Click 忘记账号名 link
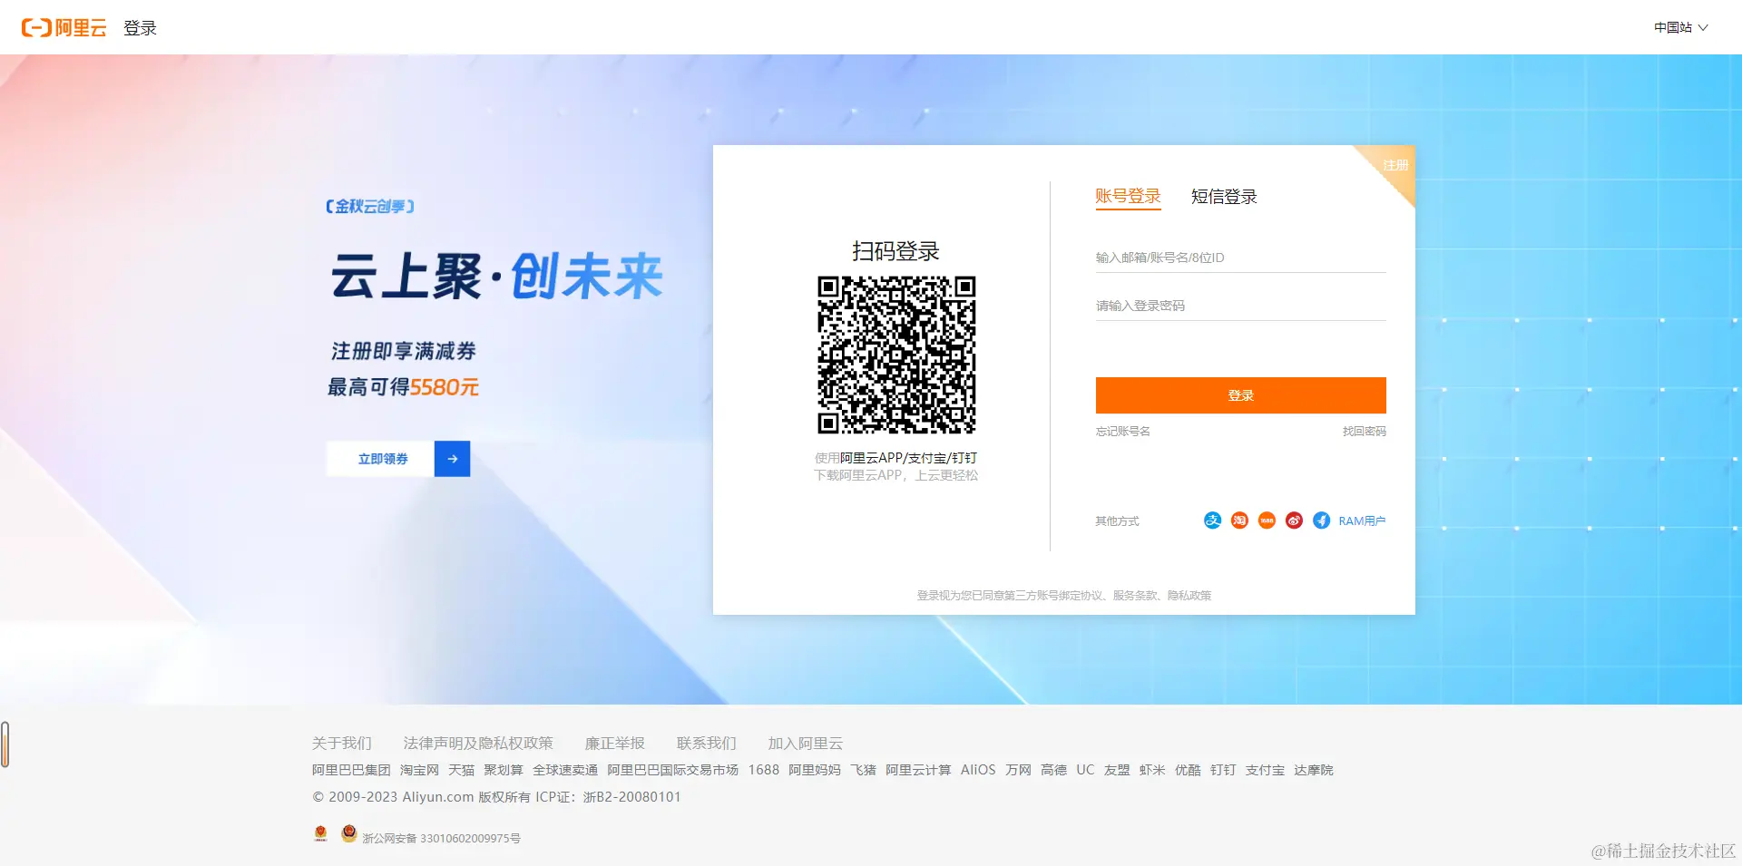The image size is (1742, 866). pyautogui.click(x=1122, y=432)
